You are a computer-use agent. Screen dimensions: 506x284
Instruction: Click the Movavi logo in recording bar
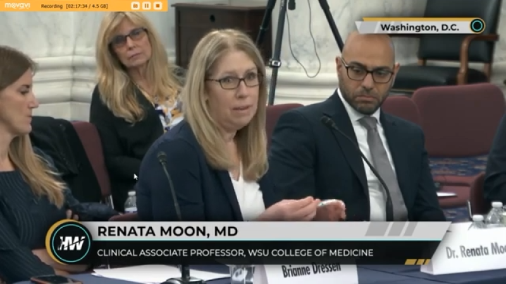pyautogui.click(x=18, y=6)
